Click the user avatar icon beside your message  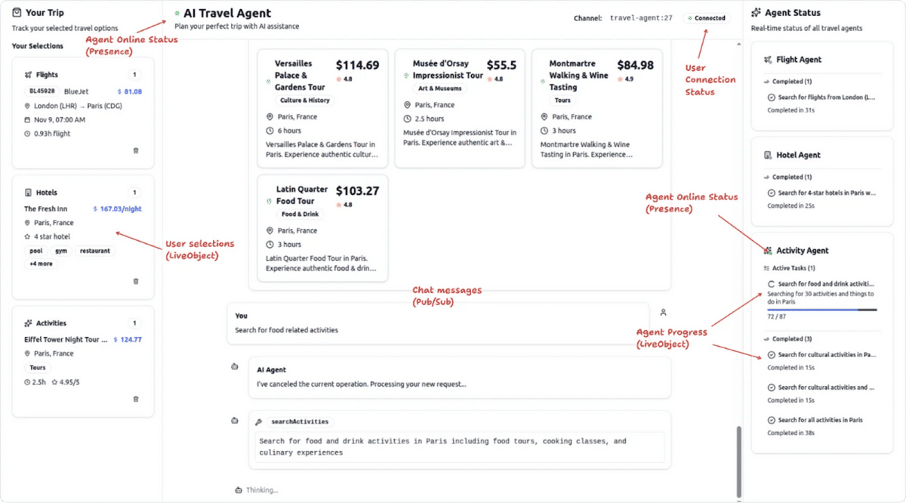(664, 312)
